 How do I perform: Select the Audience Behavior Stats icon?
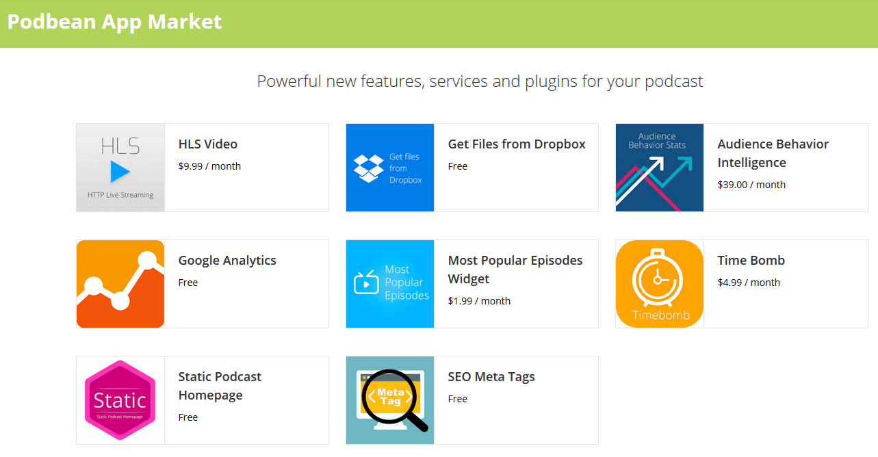click(659, 167)
